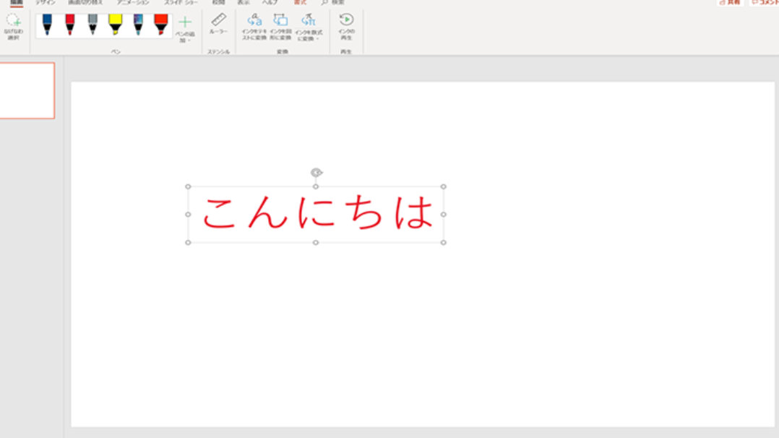The image size is (779, 438).
Task: Pick the red pen in the pen gallery
Action: click(x=70, y=25)
